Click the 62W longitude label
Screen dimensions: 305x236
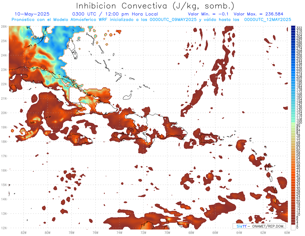coord(263,232)
